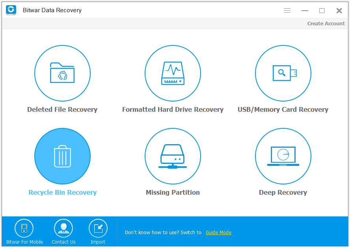Open the hamburger menu
The image size is (350, 248).
(x=287, y=11)
